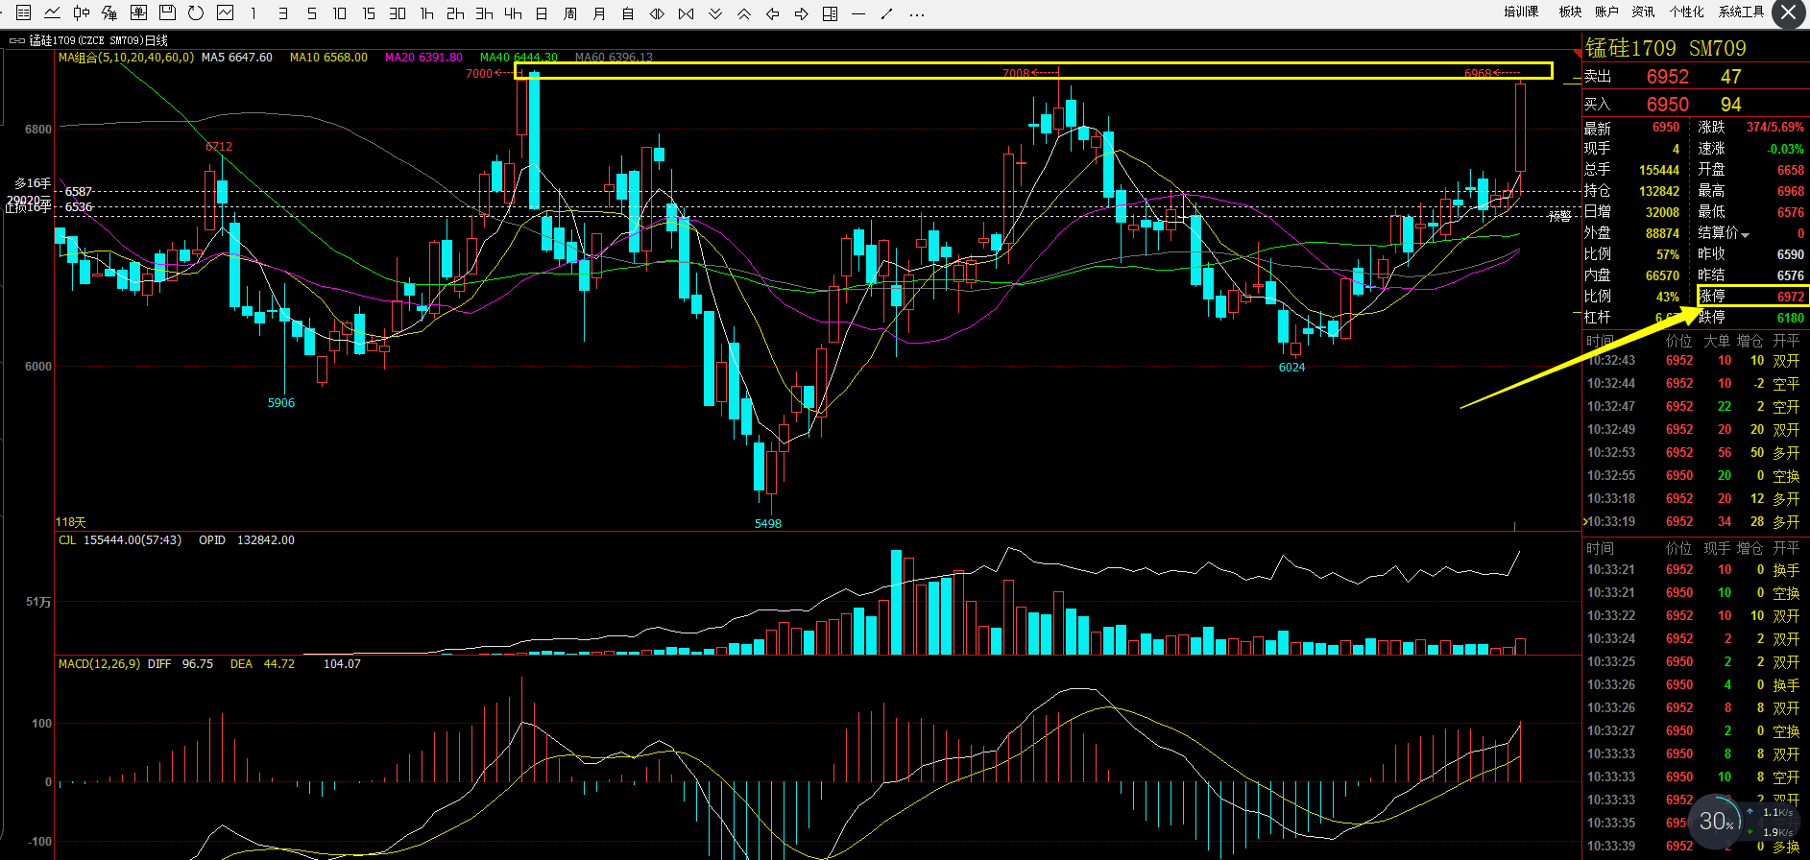Viewport: 1810px width, 860px height.
Task: Click the 30% network speed floating widget
Action: (x=1717, y=822)
